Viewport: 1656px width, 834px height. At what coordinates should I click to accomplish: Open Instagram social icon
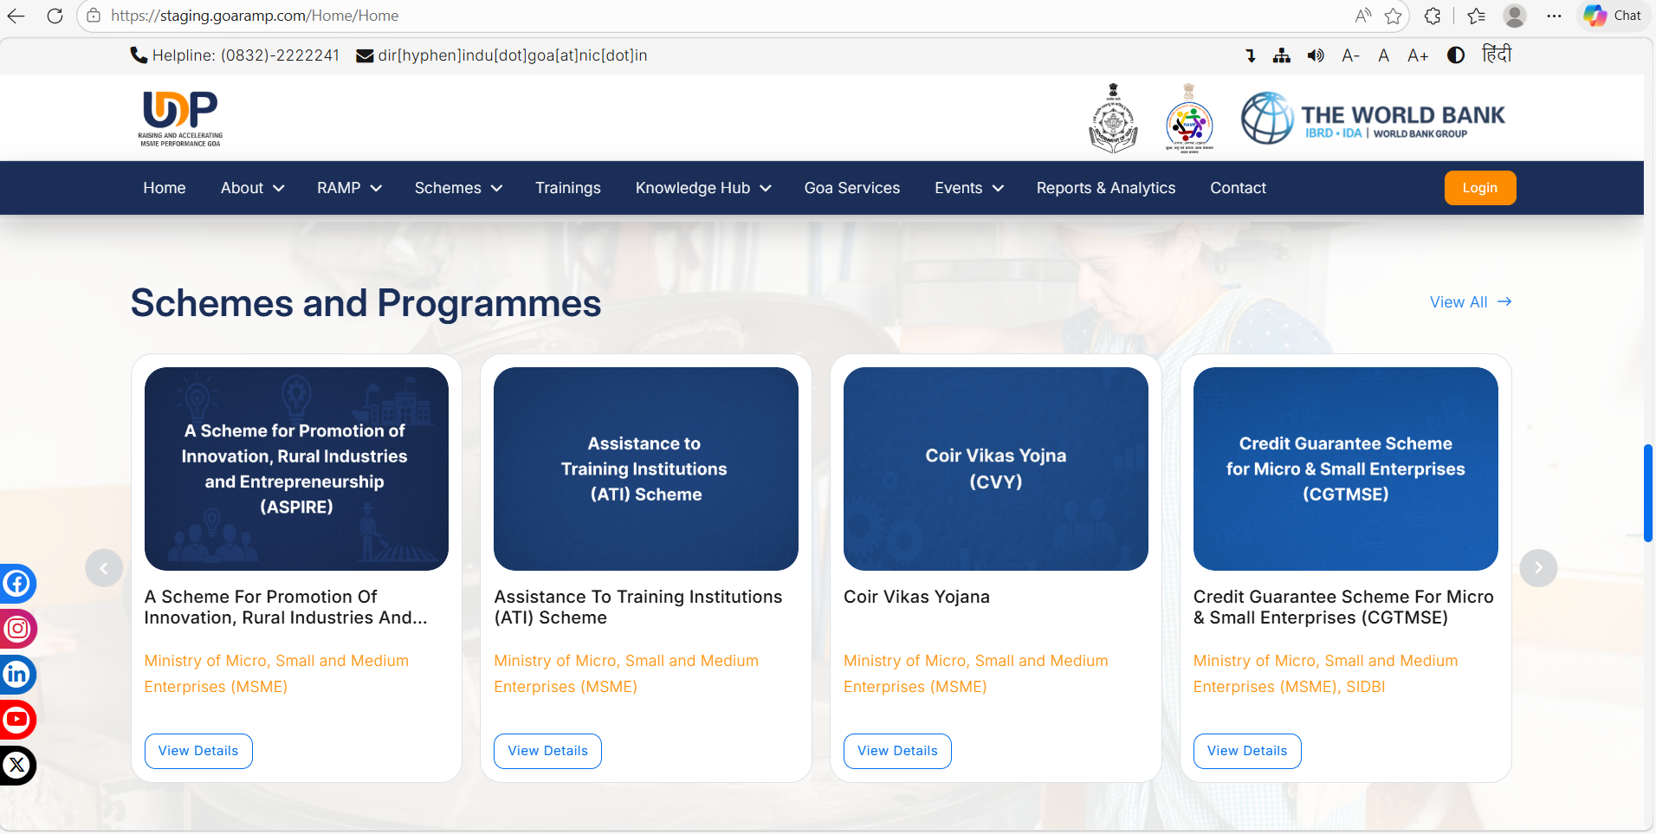(x=17, y=629)
